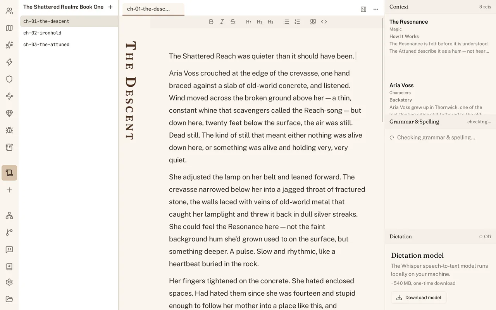Open the settings gear icon

coord(9,282)
